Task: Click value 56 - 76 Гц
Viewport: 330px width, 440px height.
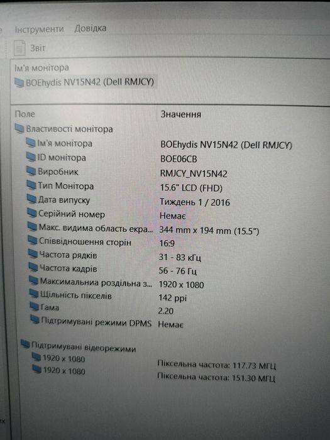Action: point(178,271)
